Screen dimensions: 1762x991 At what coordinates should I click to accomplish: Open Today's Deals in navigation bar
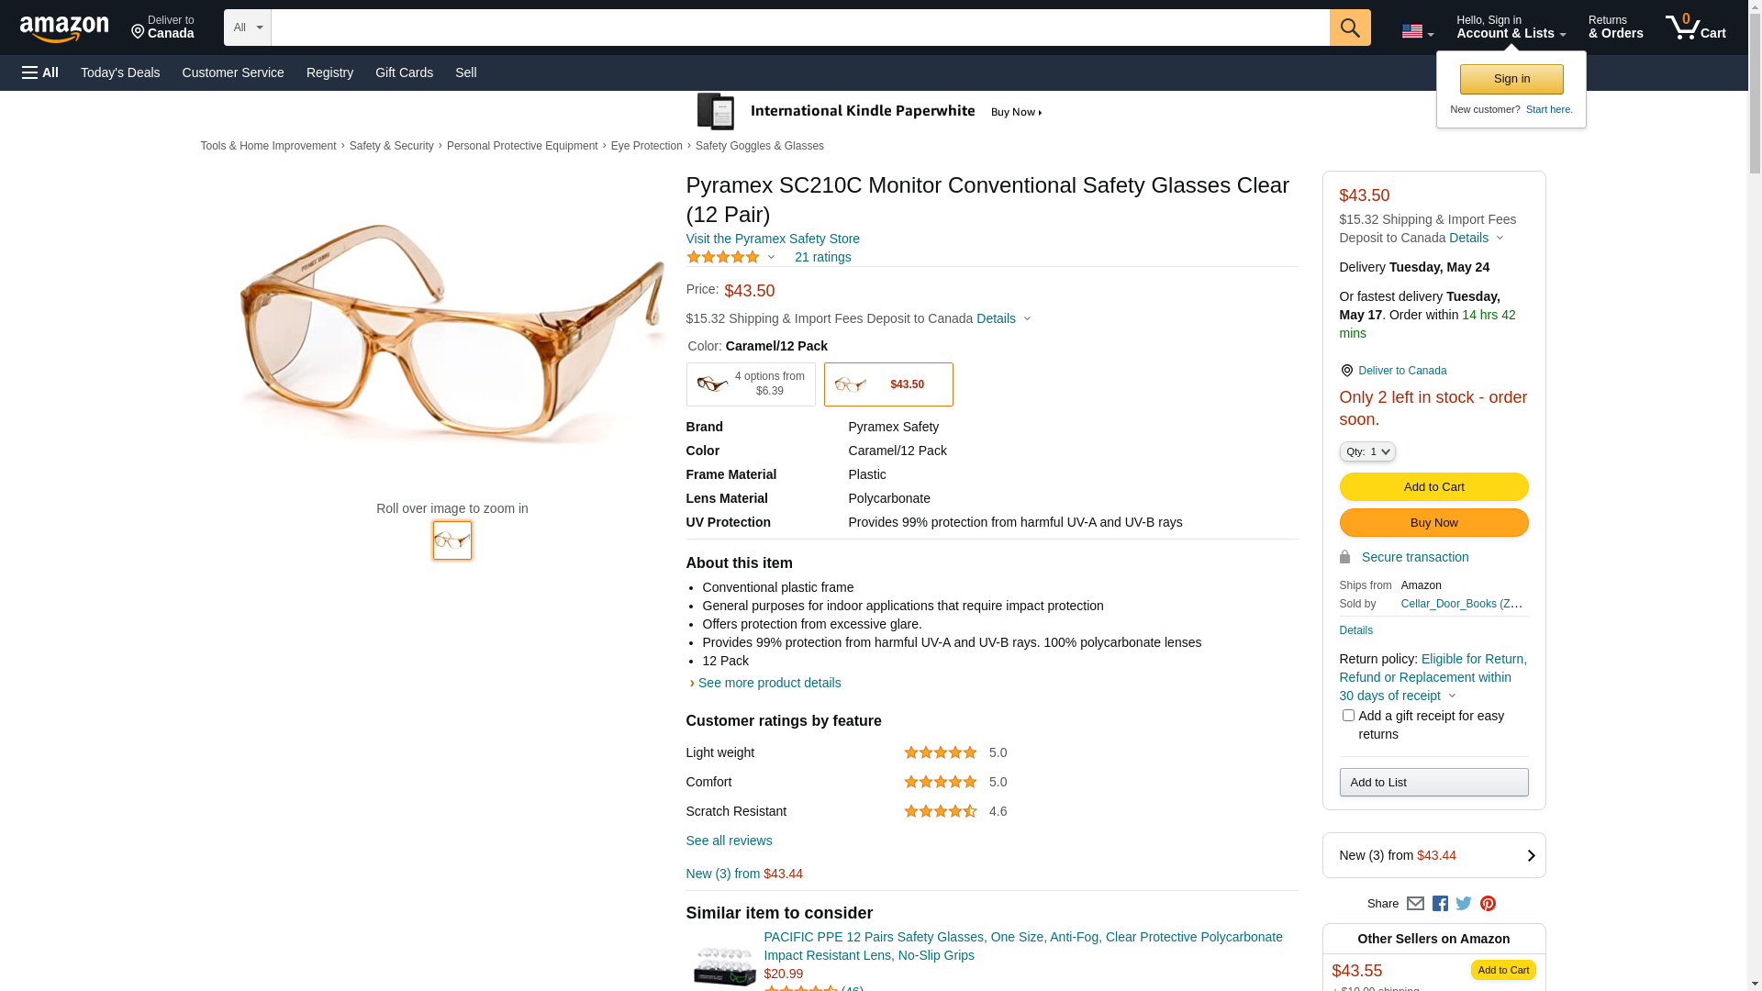[x=120, y=72]
